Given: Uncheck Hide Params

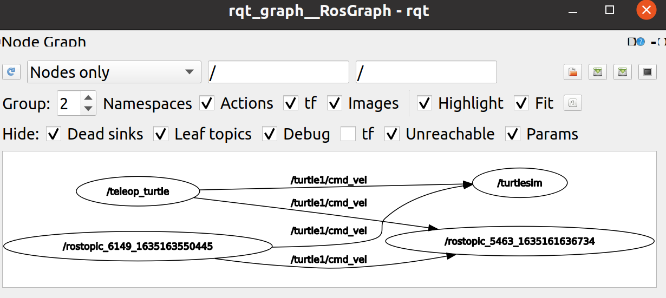Looking at the screenshot, I should click(x=513, y=134).
